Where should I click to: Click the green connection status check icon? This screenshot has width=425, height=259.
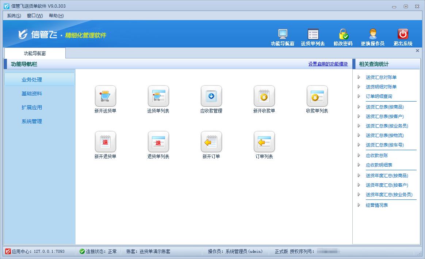[x=82, y=251]
